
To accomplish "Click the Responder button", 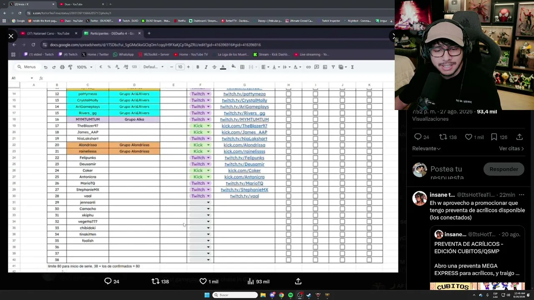I will (504, 169).
